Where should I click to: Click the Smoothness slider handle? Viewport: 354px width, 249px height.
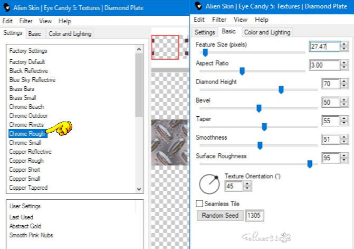tap(260, 145)
